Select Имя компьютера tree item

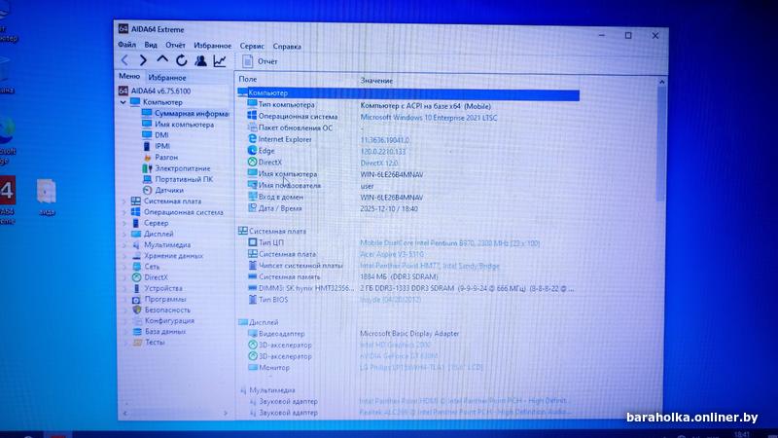[178, 125]
